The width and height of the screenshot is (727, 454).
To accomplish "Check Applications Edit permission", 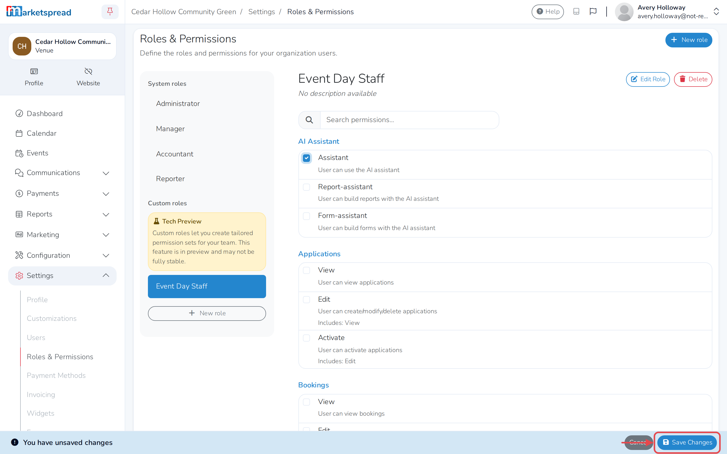I will point(306,300).
